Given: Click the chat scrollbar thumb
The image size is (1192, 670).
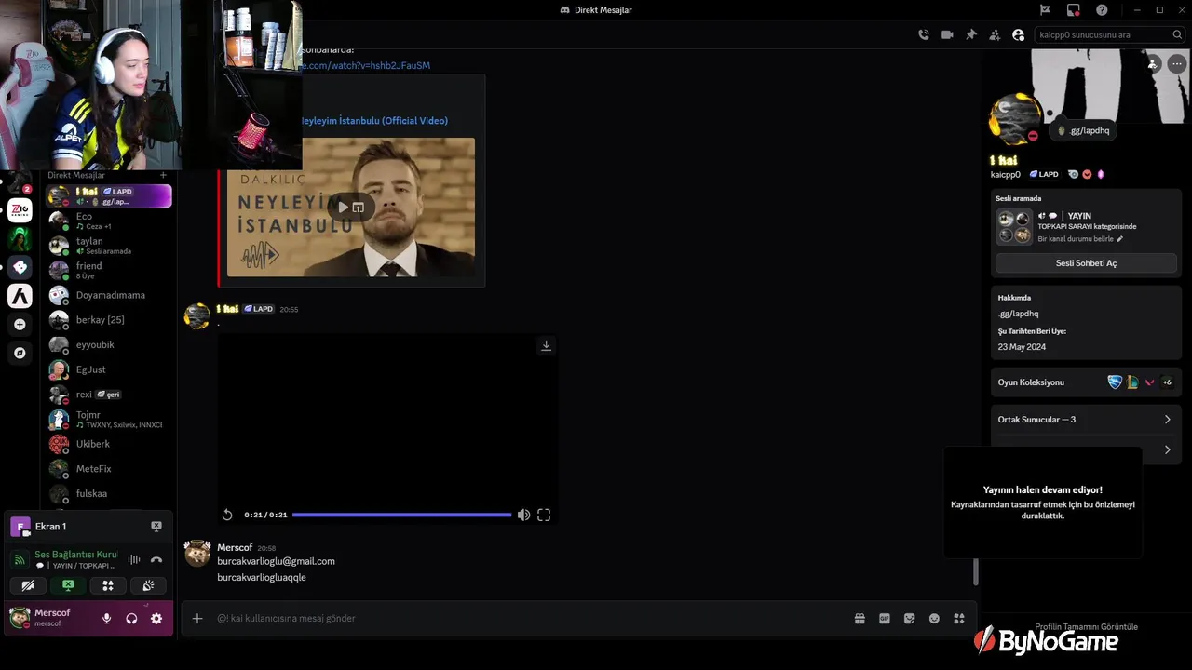Looking at the screenshot, I should point(976,572).
